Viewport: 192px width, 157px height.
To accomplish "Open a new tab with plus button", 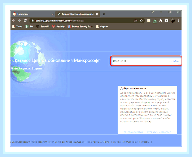I will 104,14.
